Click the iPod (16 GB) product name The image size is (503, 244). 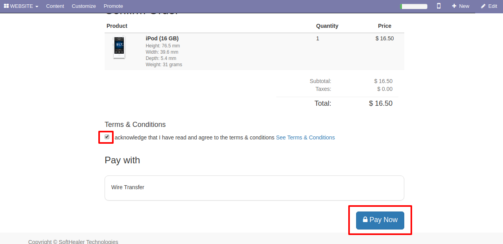(162, 38)
